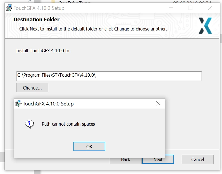Confirm the warning with the OK button
Image resolution: width=222 pixels, height=174 pixels.
[89, 147]
